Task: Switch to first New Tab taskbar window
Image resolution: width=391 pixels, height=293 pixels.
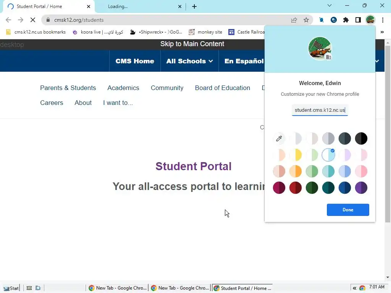Action: [118, 288]
